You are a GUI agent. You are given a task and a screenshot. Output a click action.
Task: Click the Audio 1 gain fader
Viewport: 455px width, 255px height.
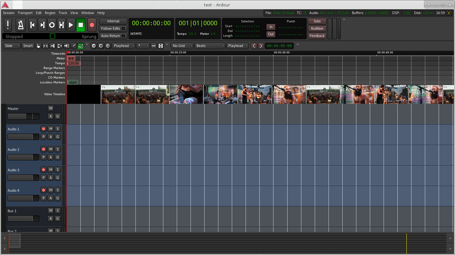[23, 137]
